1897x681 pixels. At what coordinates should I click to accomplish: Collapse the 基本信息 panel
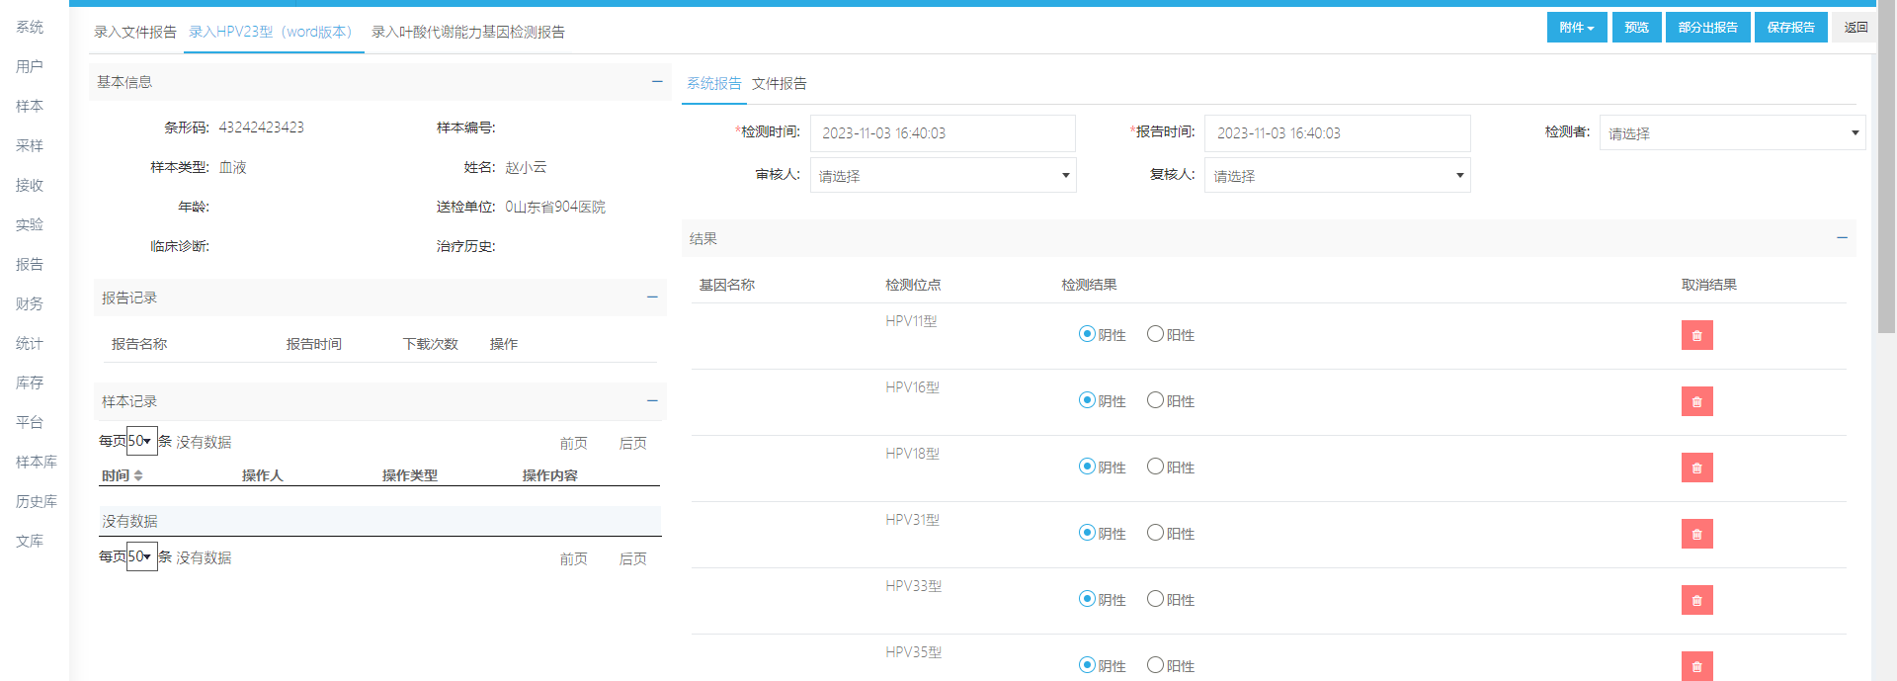coord(657,82)
